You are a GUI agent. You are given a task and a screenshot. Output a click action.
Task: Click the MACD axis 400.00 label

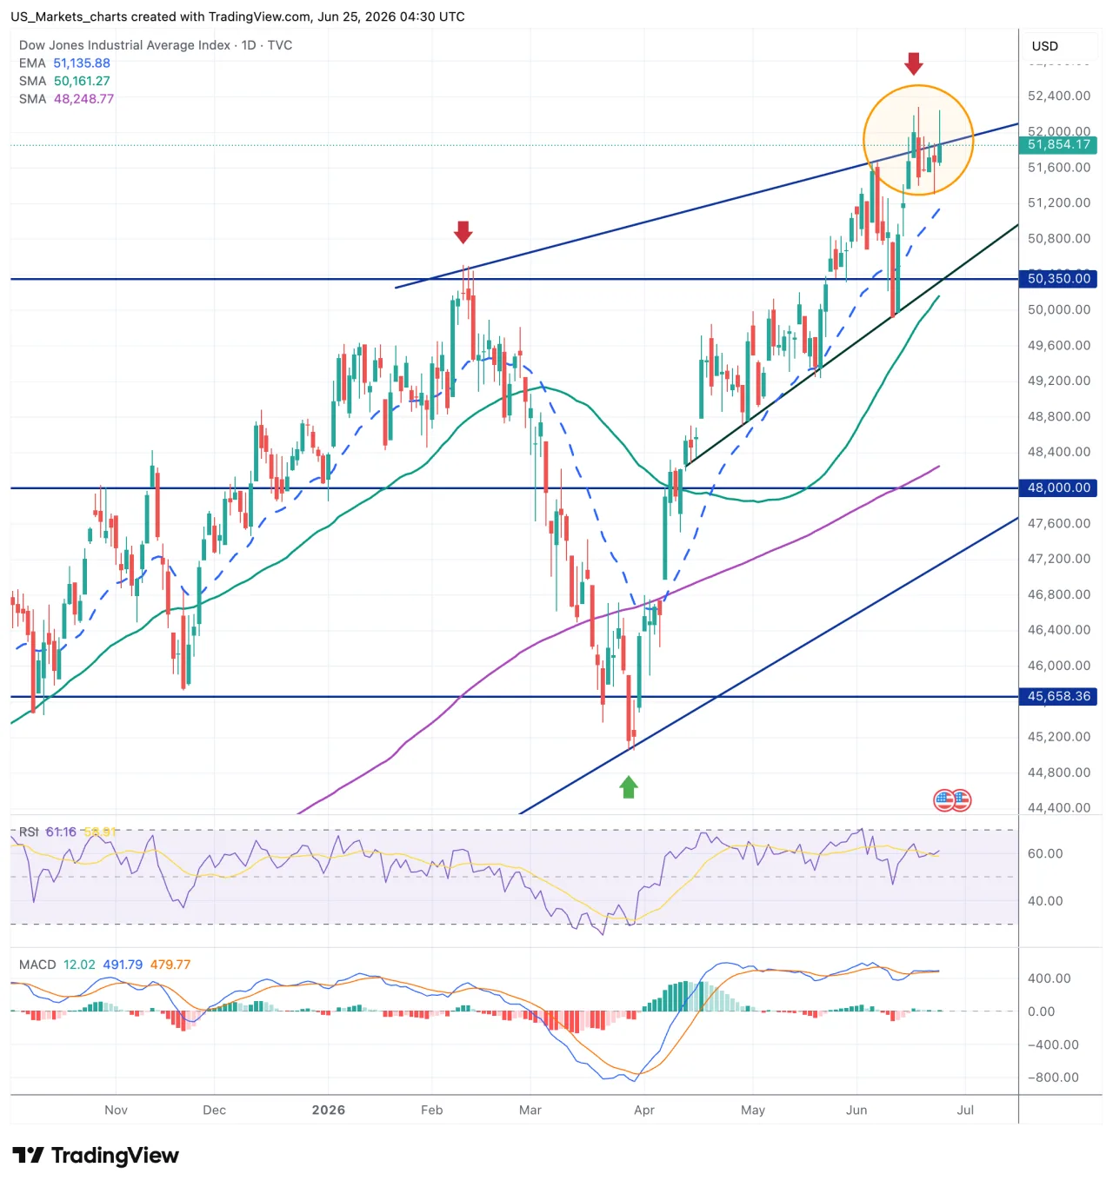(x=1050, y=978)
